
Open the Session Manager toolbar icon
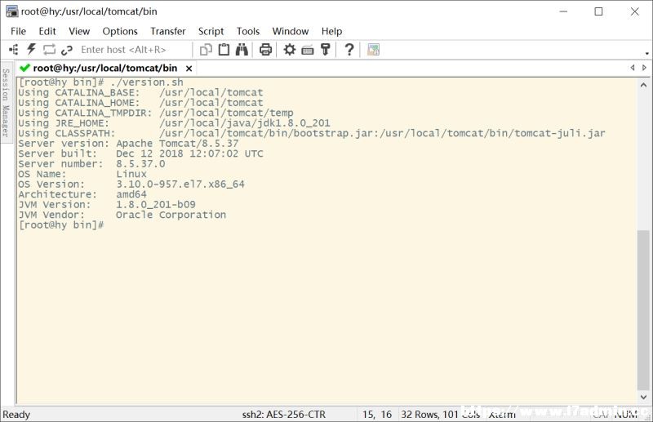(x=13, y=50)
